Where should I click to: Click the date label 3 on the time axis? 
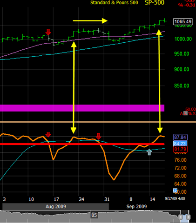(4, 199)
